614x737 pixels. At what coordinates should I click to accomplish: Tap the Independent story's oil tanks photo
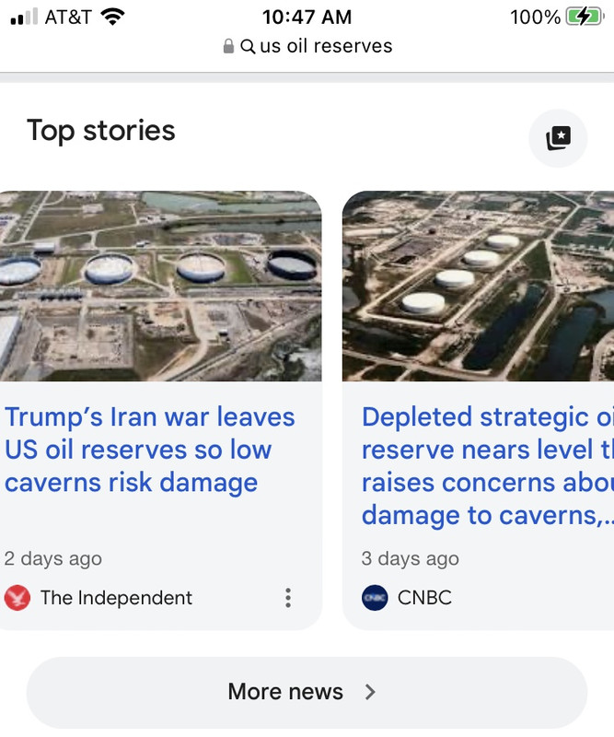[161, 286]
